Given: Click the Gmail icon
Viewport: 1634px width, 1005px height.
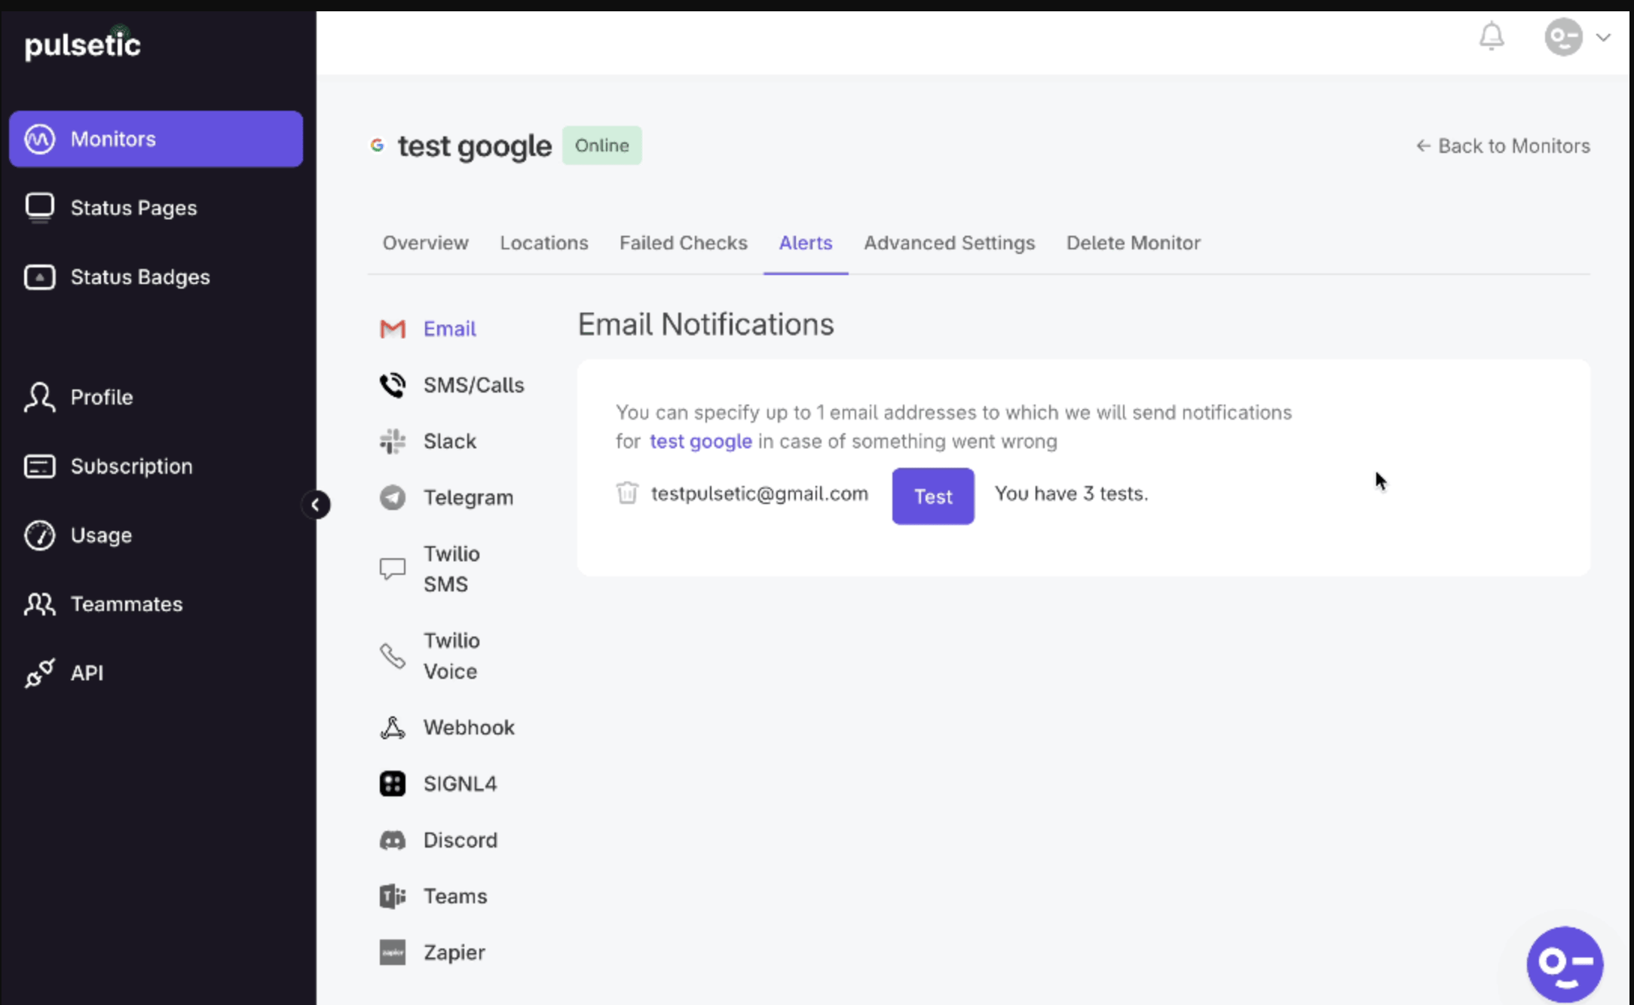Looking at the screenshot, I should [x=392, y=328].
